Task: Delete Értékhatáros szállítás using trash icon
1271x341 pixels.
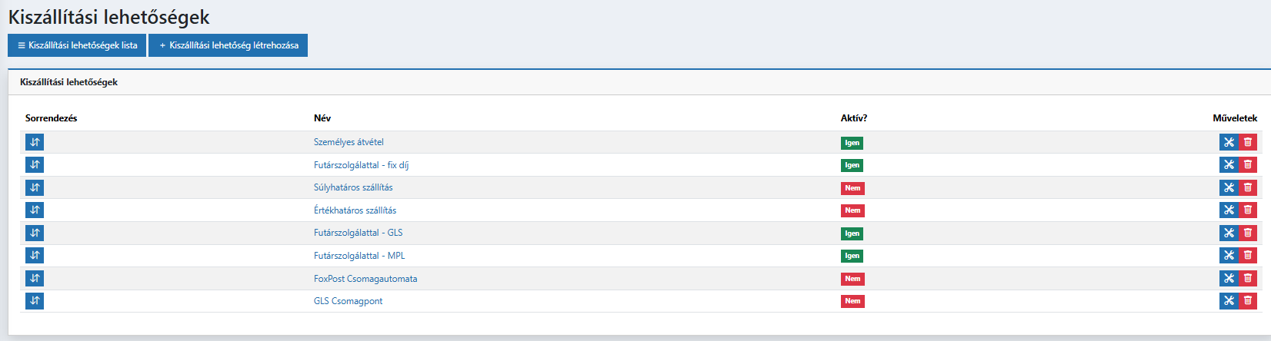Action: (x=1248, y=210)
